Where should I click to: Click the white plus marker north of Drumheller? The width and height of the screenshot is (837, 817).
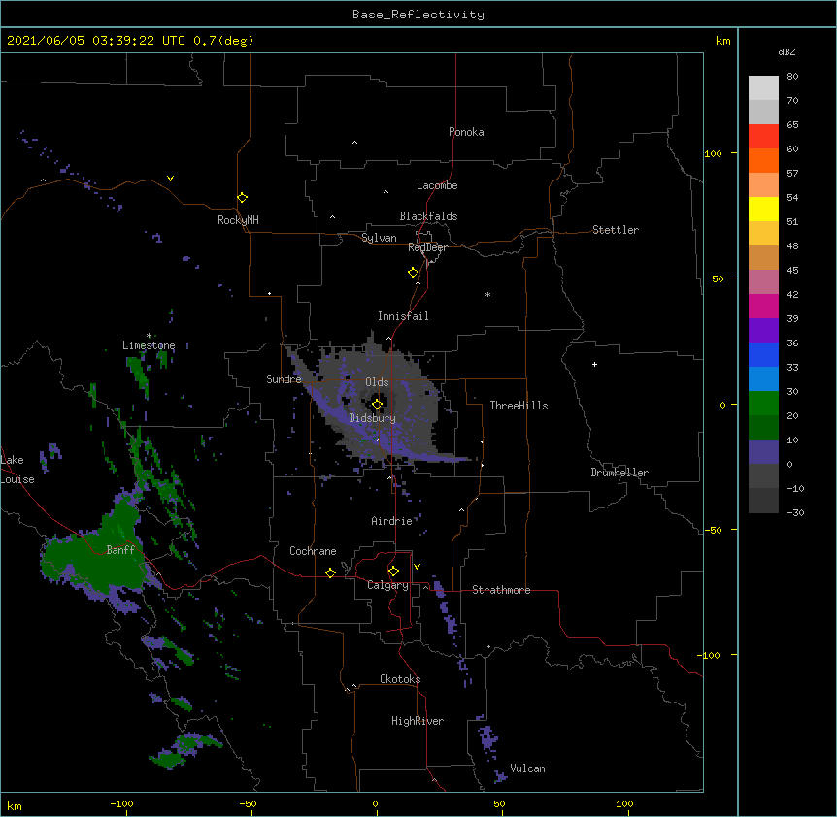[x=594, y=364]
